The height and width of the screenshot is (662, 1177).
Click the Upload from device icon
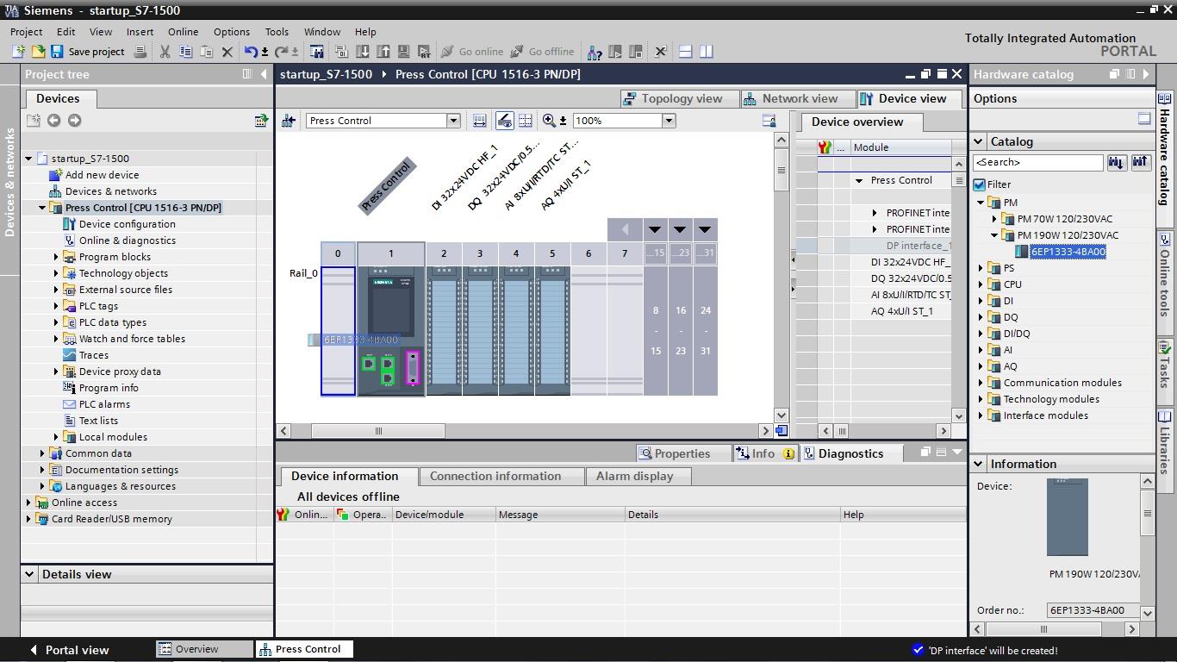click(383, 52)
